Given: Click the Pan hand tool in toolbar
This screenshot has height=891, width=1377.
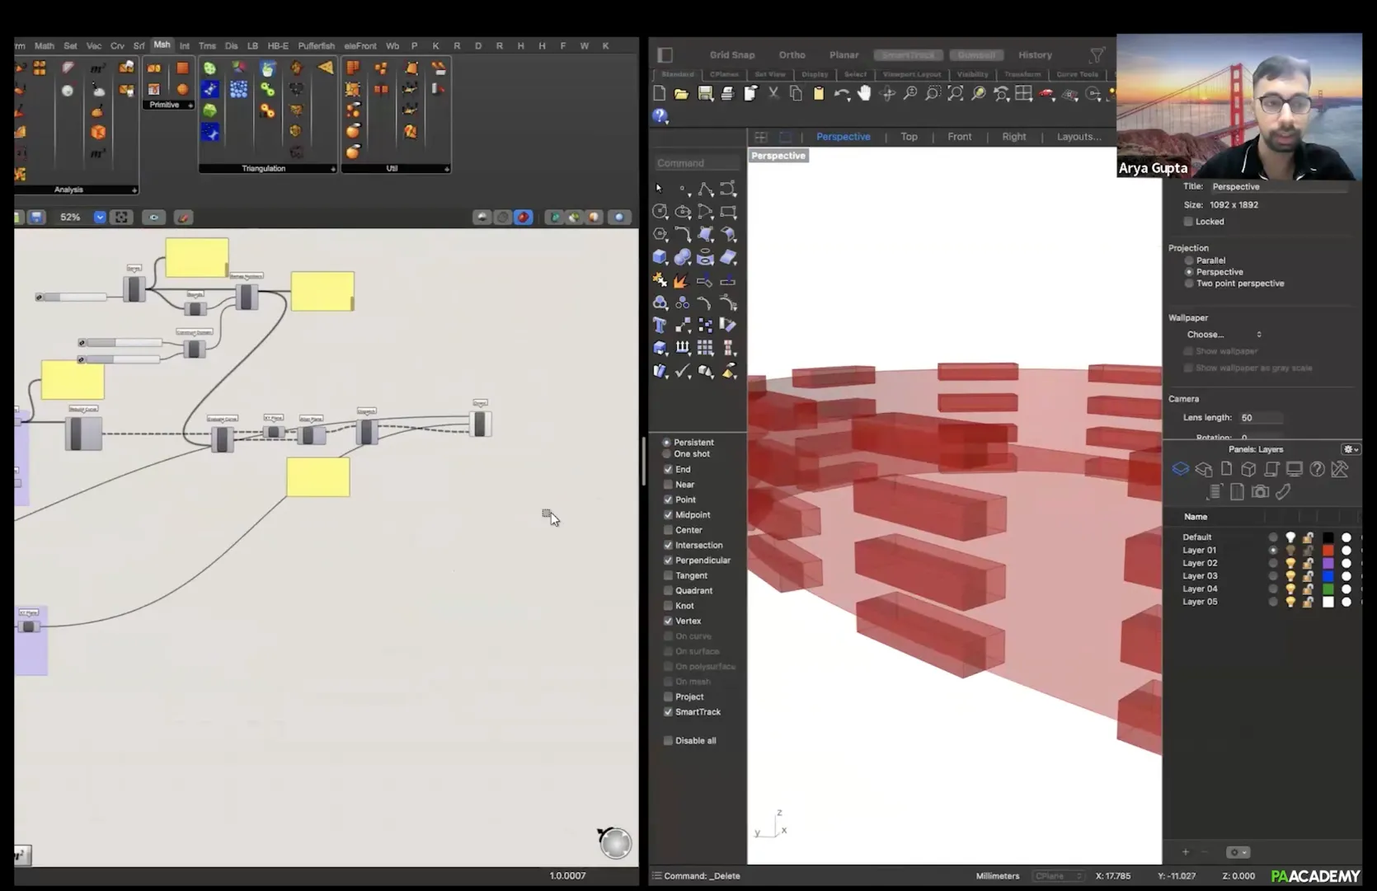Looking at the screenshot, I should coord(863,94).
